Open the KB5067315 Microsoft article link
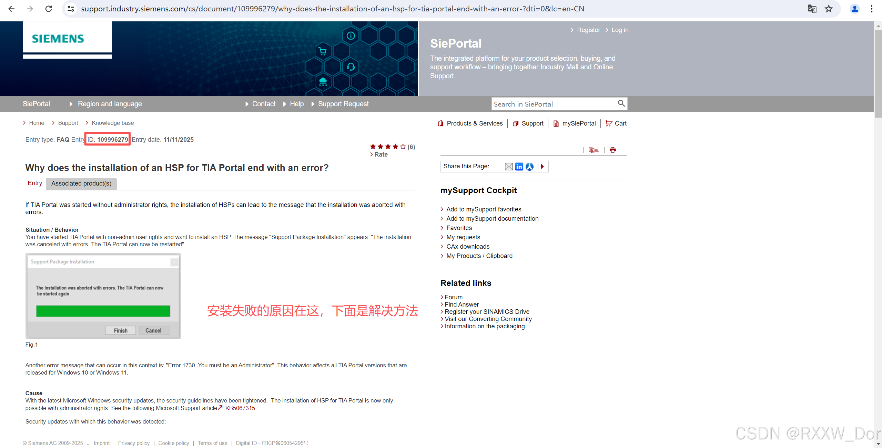The height and width of the screenshot is (448, 882). tap(240, 408)
